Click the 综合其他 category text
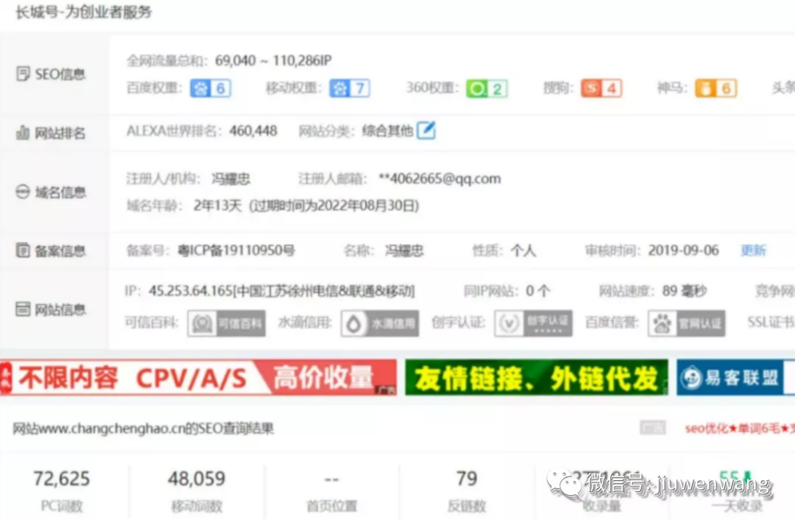Screen dimensions: 795x520 click(387, 131)
